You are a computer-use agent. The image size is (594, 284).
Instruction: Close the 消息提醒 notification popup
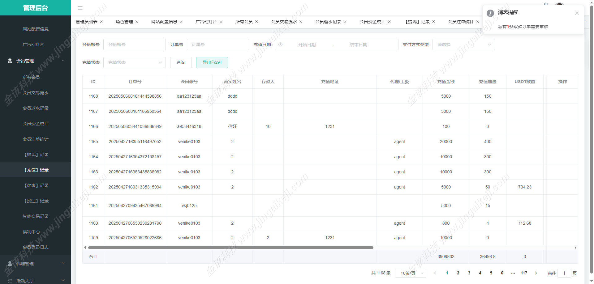(x=577, y=13)
